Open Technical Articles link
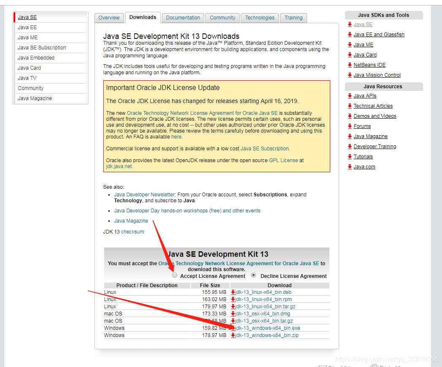 pos(373,106)
